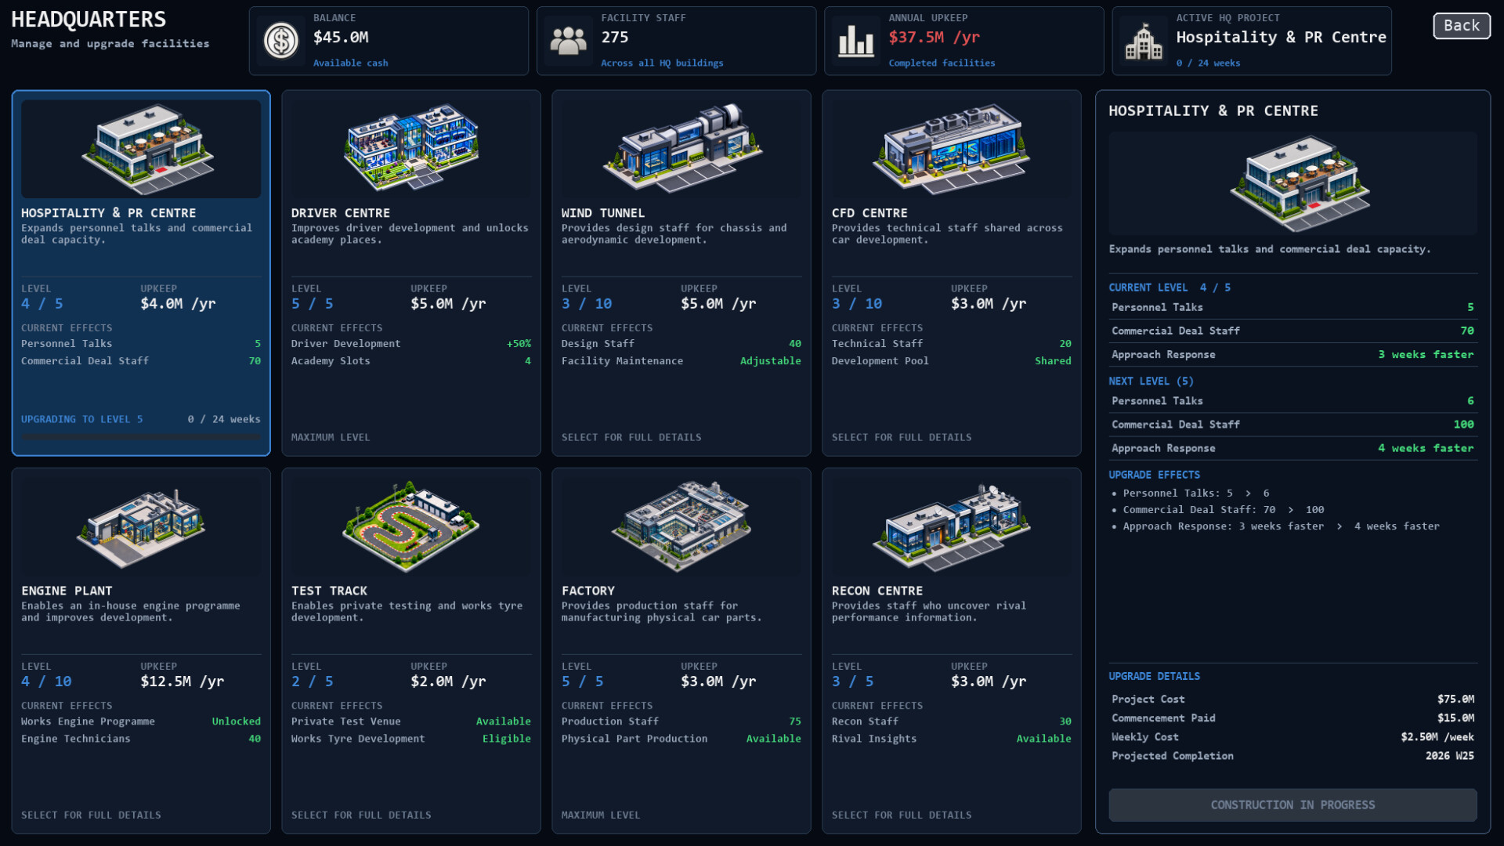The image size is (1504, 846).
Task: Click Test Track 'Eligible' tyre development status
Action: (x=507, y=739)
